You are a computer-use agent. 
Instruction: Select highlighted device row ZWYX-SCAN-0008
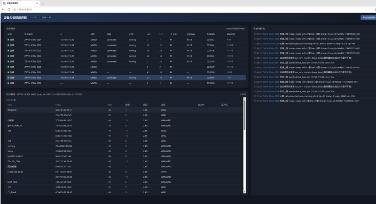point(126,78)
